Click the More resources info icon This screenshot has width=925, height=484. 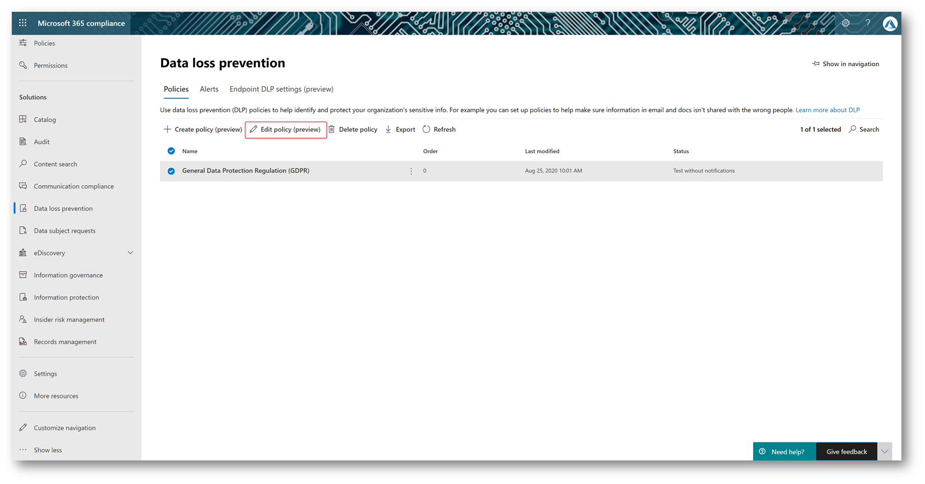(x=23, y=395)
